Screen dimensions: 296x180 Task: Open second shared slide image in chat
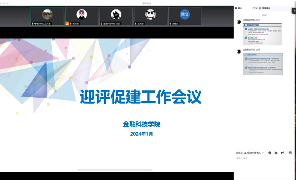point(263,64)
